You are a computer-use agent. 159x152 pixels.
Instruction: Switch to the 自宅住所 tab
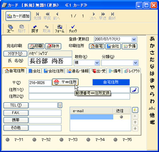[15, 71]
